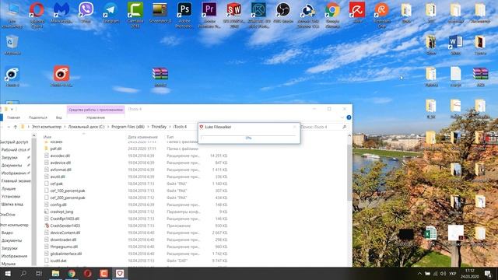Open the breadcrumb dropdown after Этот компьютер
498x280 pixels.
coord(65,127)
